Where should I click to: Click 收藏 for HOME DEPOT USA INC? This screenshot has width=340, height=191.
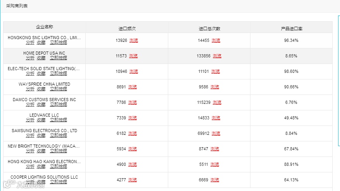(x=41, y=58)
